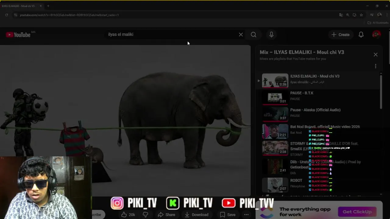The image size is (390, 219).
Task: Open Pause - Alaska thumbnail
Action: tap(275, 114)
